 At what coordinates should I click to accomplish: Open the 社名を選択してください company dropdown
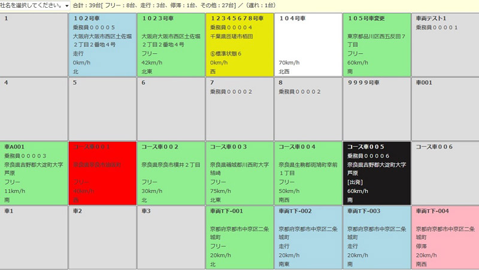[x=35, y=5]
